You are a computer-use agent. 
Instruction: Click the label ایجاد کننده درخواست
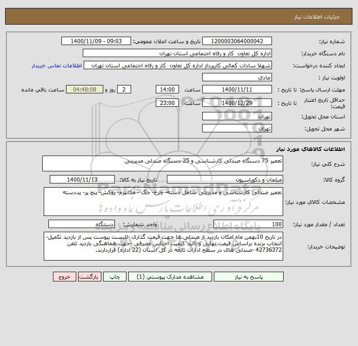[x=319, y=65]
